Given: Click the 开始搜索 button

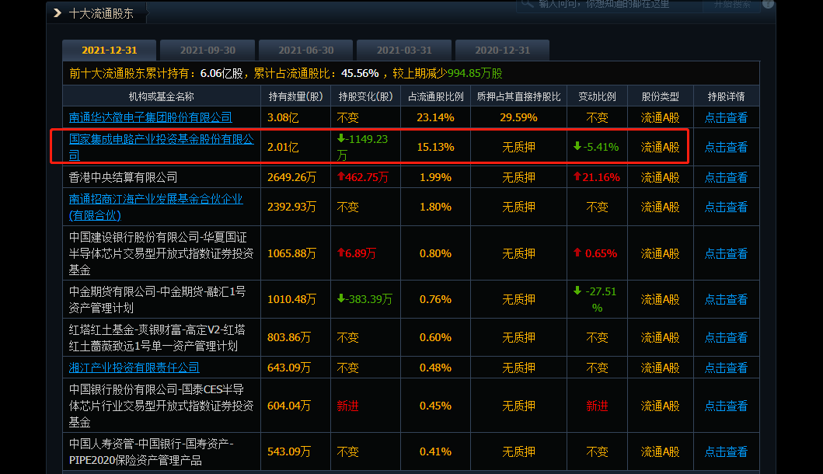Looking at the screenshot, I should [x=731, y=5].
